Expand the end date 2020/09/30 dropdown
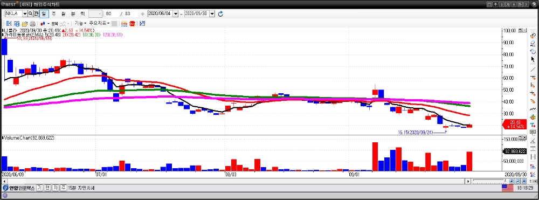Image resolution: width=539 pixels, height=200 pixels. point(212,13)
